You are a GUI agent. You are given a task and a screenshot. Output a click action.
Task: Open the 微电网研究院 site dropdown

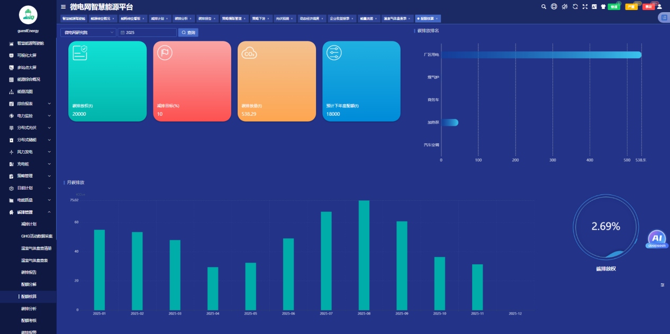point(88,33)
